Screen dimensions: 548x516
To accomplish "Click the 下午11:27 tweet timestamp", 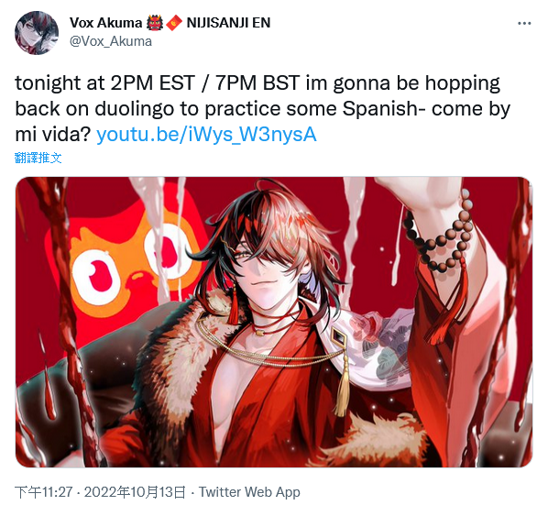I will (x=43, y=492).
